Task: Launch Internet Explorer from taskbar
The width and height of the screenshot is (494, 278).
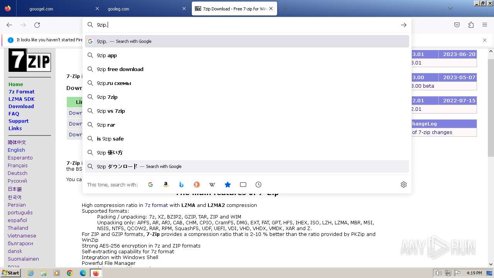Action: (x=30, y=273)
